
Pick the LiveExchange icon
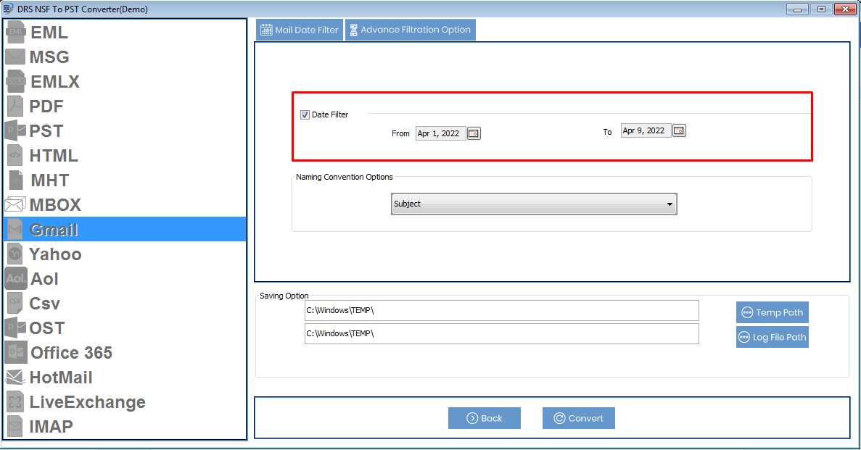pyautogui.click(x=15, y=402)
